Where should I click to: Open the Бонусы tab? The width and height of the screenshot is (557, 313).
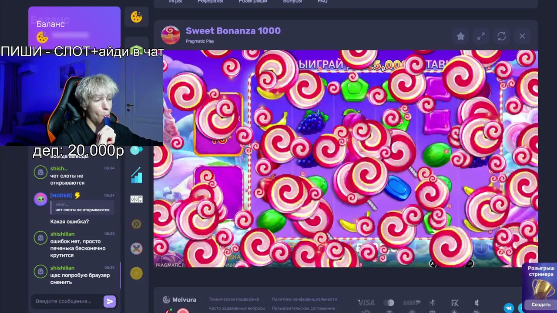coord(292,2)
